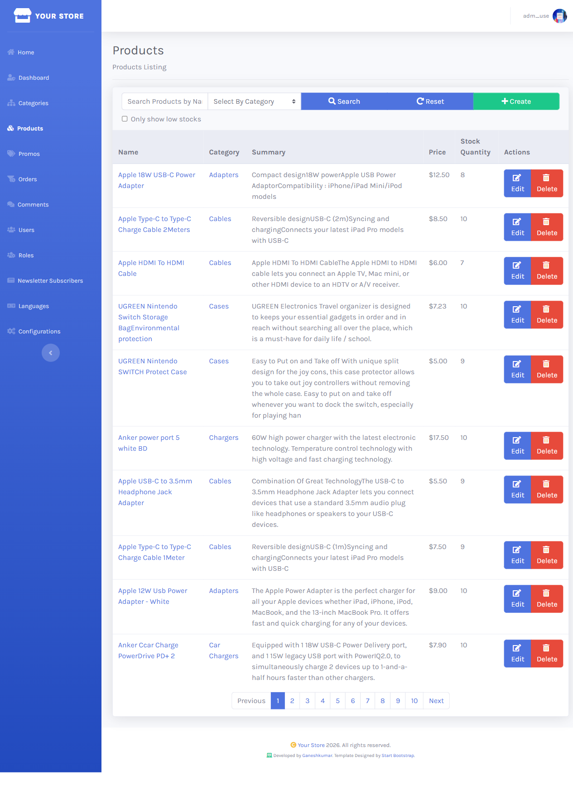Click the Ganeshkumar footer link
This screenshot has height=805, width=573.
(317, 756)
